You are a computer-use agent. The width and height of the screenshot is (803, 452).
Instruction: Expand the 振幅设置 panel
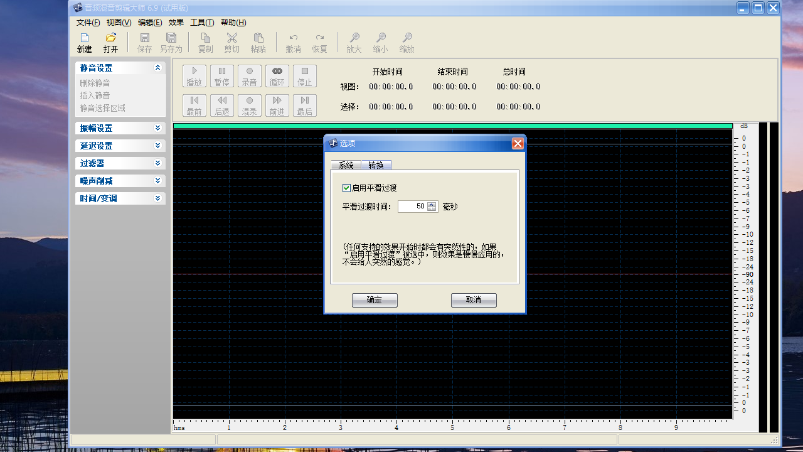pyautogui.click(x=157, y=128)
